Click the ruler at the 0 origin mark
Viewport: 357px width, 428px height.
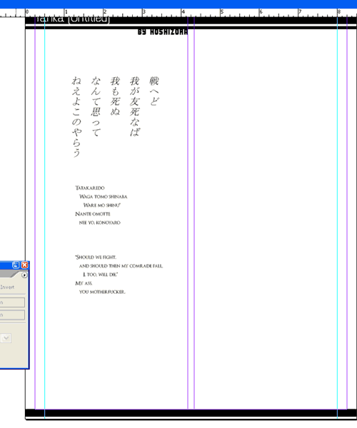click(x=26, y=13)
